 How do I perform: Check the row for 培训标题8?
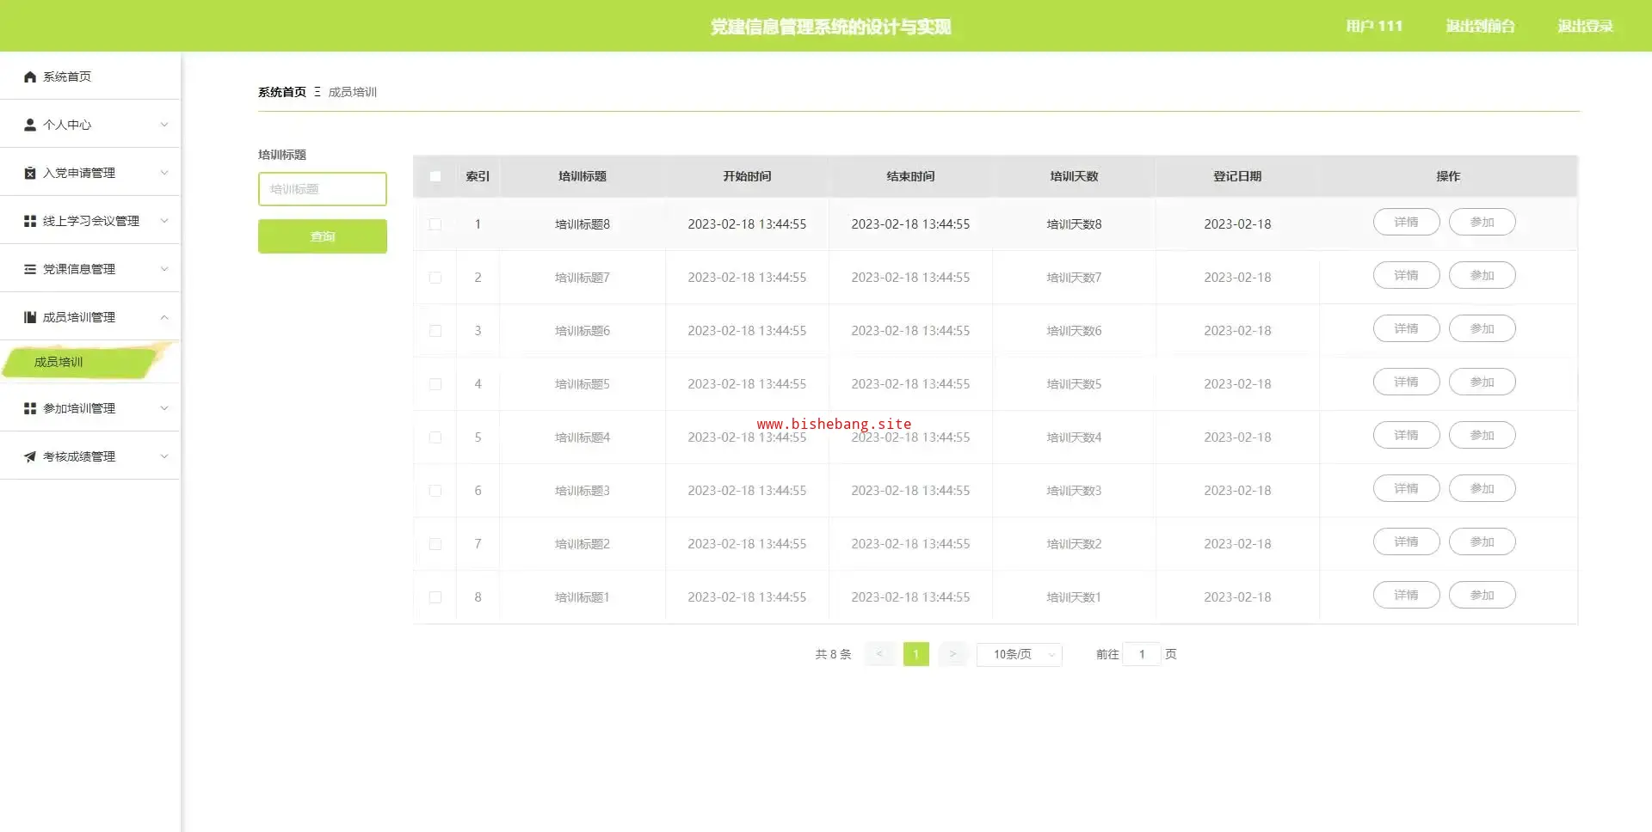[435, 224]
